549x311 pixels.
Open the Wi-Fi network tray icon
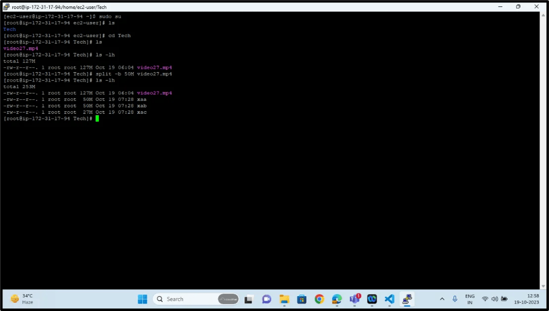(485, 299)
